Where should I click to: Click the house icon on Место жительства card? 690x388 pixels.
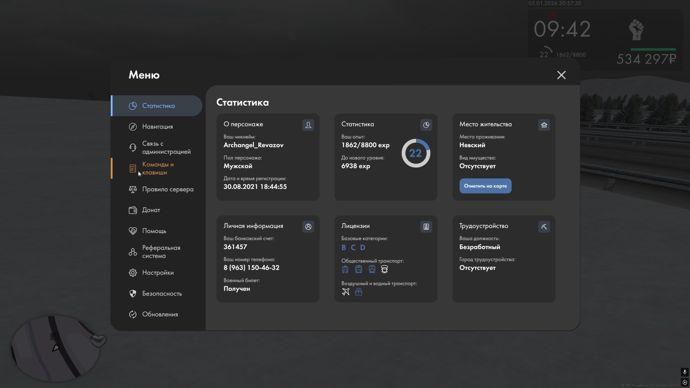click(544, 125)
